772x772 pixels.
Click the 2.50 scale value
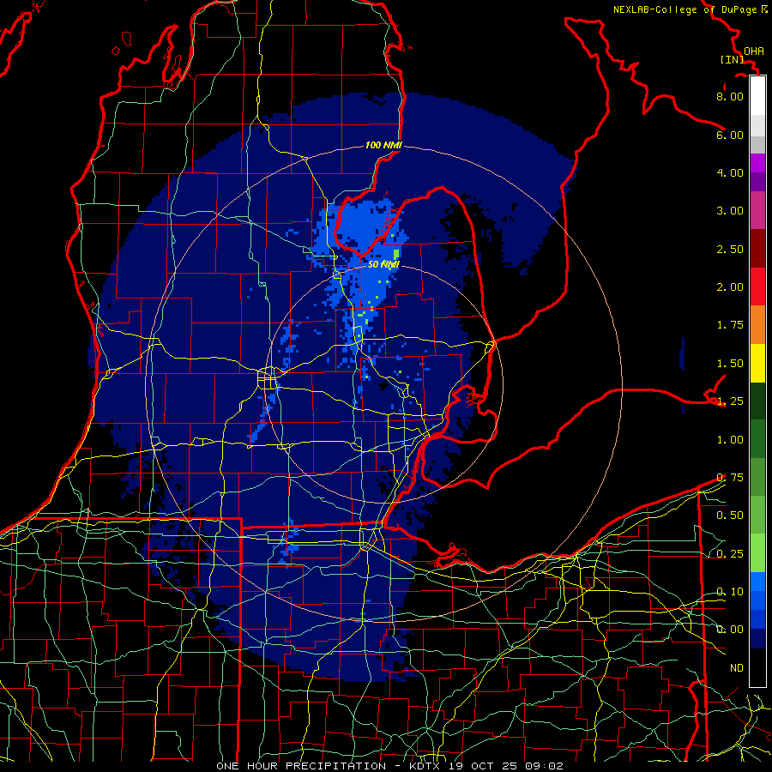click(x=730, y=249)
